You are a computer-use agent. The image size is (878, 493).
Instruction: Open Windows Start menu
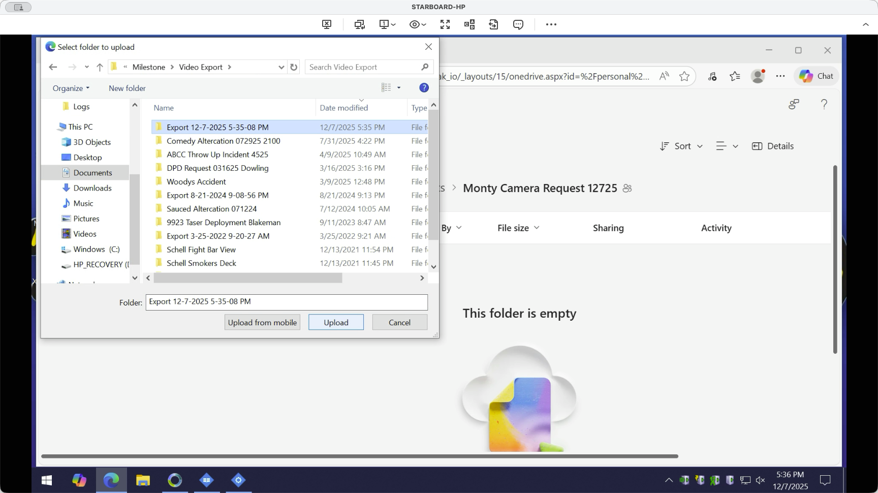pyautogui.click(x=47, y=480)
